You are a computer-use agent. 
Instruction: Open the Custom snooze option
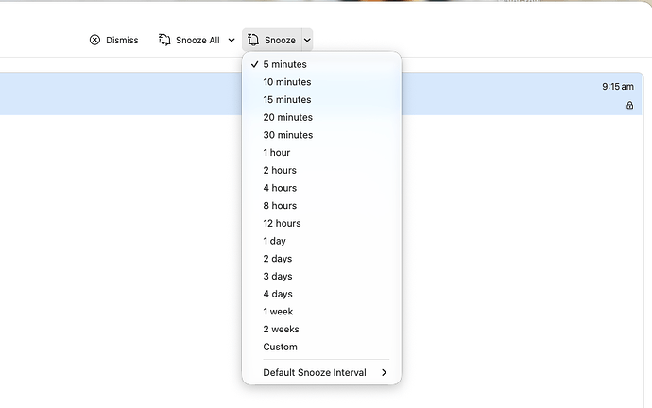[x=321, y=347]
